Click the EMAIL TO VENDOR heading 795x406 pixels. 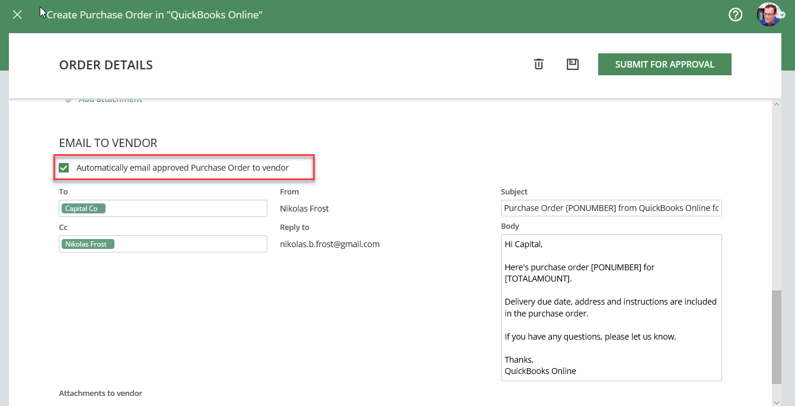[x=108, y=143]
